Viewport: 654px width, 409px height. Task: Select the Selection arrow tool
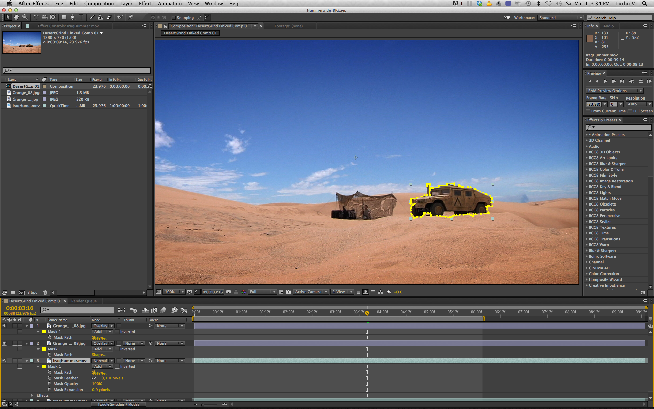click(8, 17)
